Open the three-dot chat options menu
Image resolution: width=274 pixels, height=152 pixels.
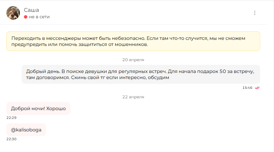[254, 13]
